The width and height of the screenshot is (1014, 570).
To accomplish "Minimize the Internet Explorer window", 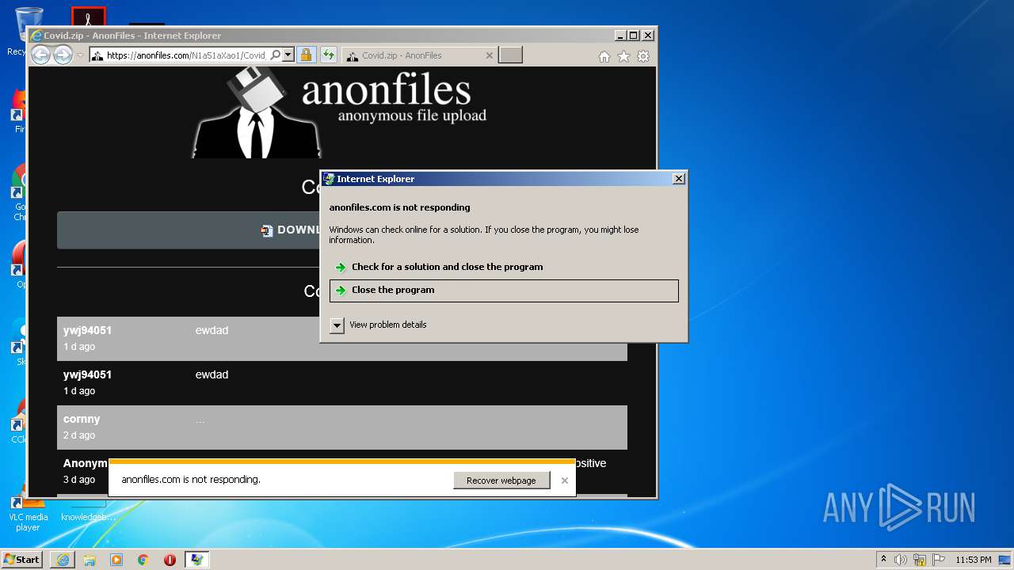I will pyautogui.click(x=620, y=36).
